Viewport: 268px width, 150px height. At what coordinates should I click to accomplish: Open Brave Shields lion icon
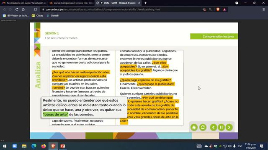tap(218, 10)
